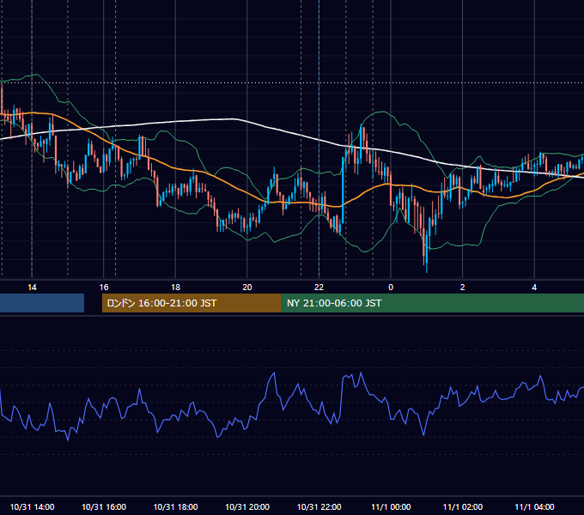
Task: Click the NY 21:00-06:00 JST session bar
Action: click(432, 303)
